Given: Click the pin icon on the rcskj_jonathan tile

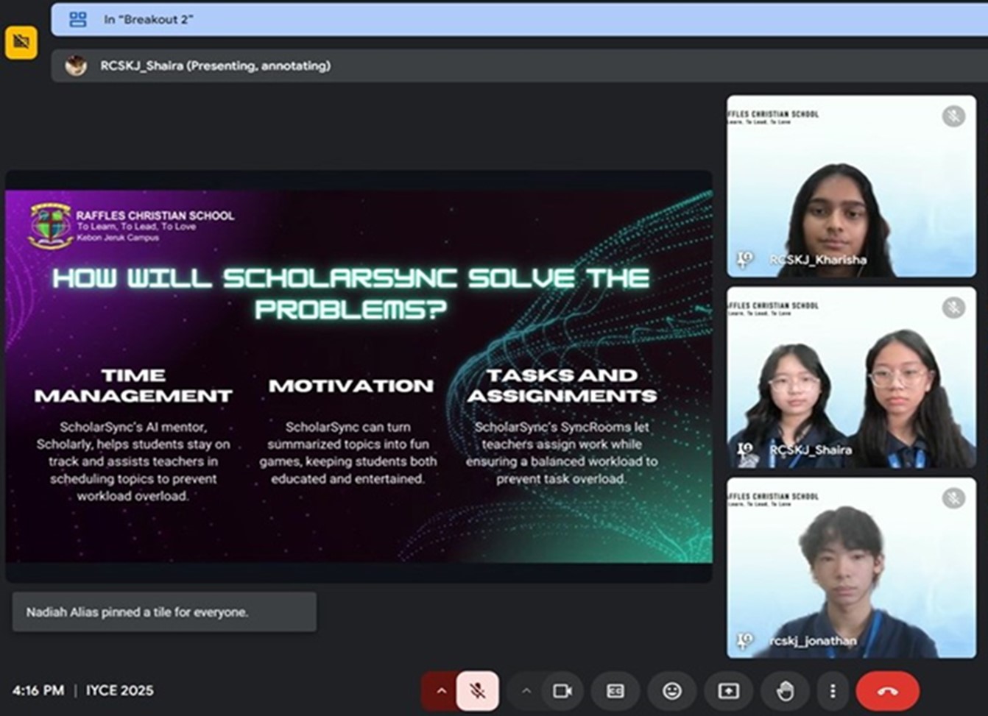Looking at the screenshot, I should point(745,641).
